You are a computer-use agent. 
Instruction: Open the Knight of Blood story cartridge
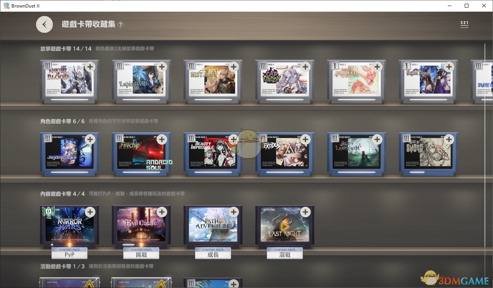click(x=69, y=81)
